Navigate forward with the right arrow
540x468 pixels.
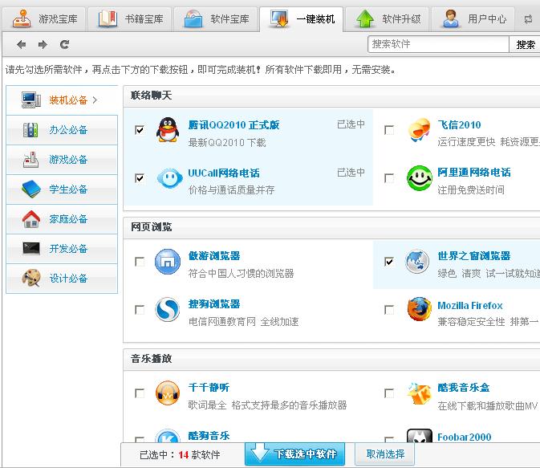(43, 44)
